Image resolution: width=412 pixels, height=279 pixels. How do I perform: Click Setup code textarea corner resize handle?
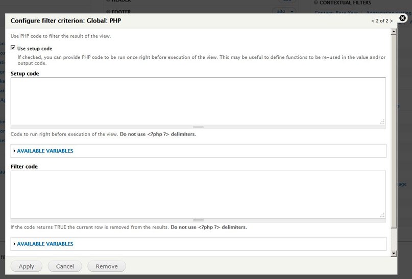point(382,122)
